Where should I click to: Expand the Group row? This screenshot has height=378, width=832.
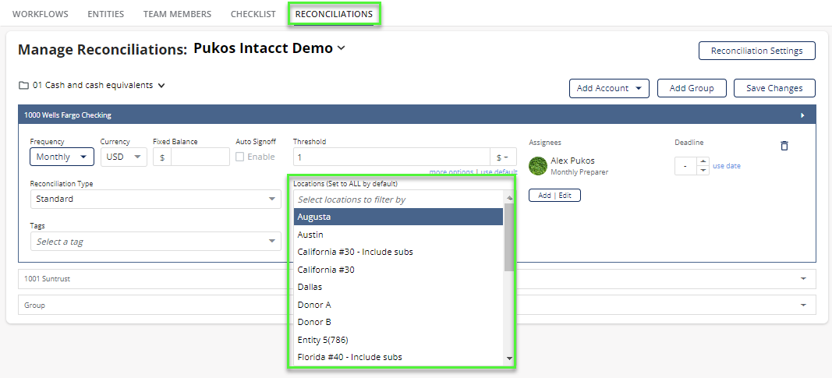tap(416, 305)
